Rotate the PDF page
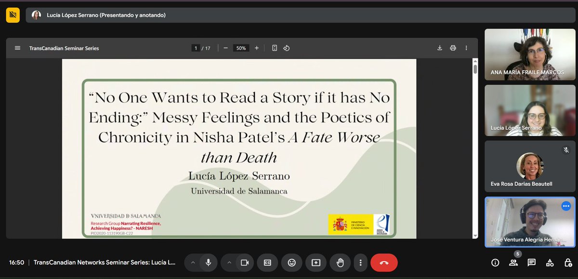 click(x=286, y=48)
